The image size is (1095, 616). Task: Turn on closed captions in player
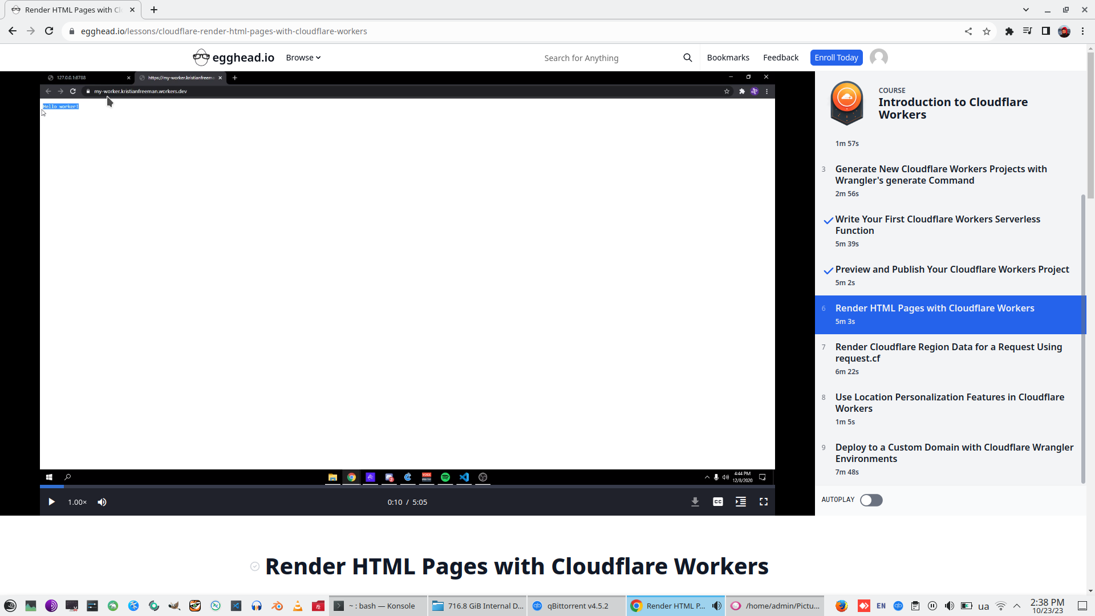(x=718, y=502)
